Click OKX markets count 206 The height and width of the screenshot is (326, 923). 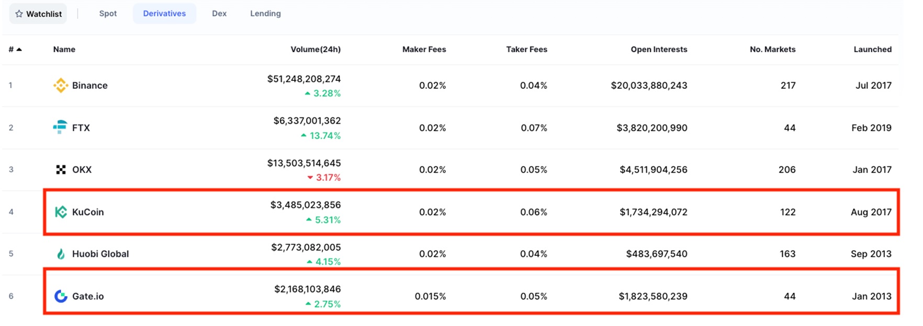pyautogui.click(x=787, y=170)
